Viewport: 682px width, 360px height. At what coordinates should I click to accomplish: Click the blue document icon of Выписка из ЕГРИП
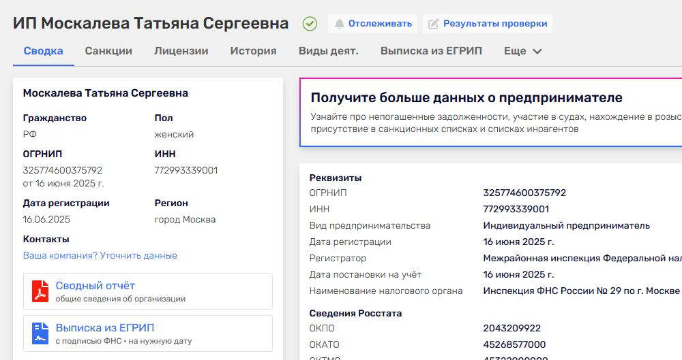[40, 333]
